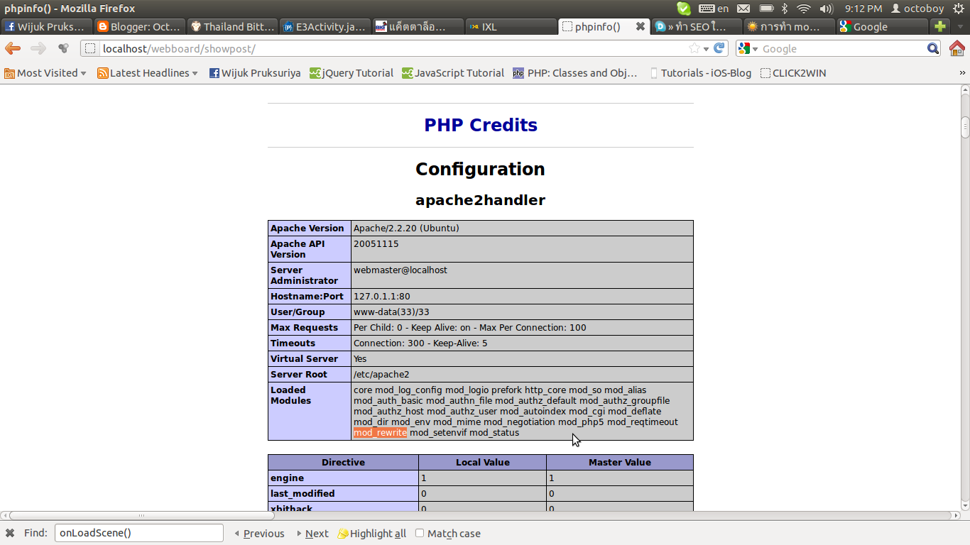Open the CLICK2WIN bookmark
The image size is (970, 545).
[x=793, y=72]
